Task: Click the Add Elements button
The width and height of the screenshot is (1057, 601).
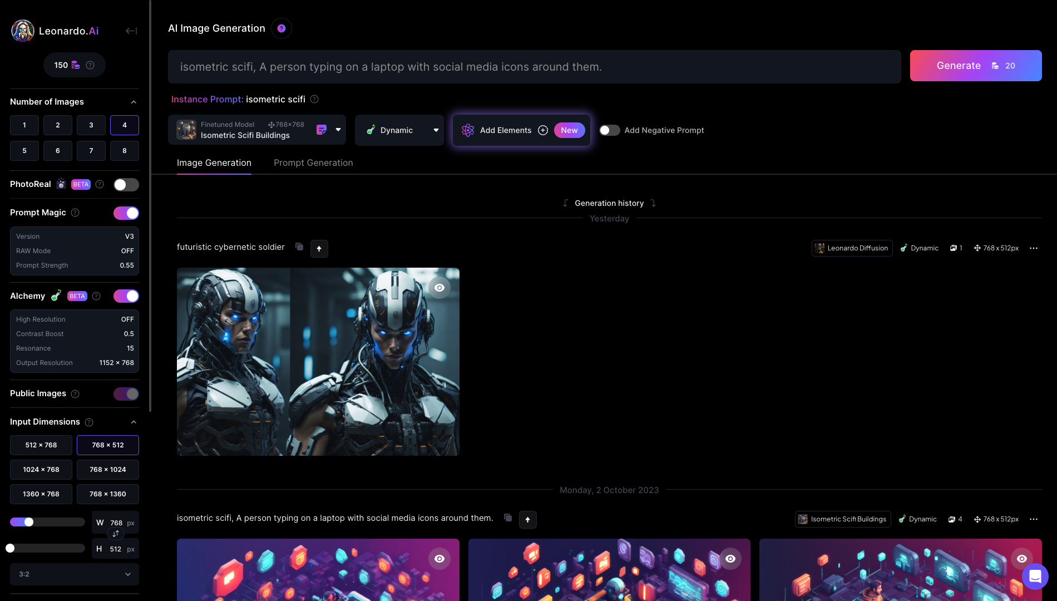Action: point(505,130)
